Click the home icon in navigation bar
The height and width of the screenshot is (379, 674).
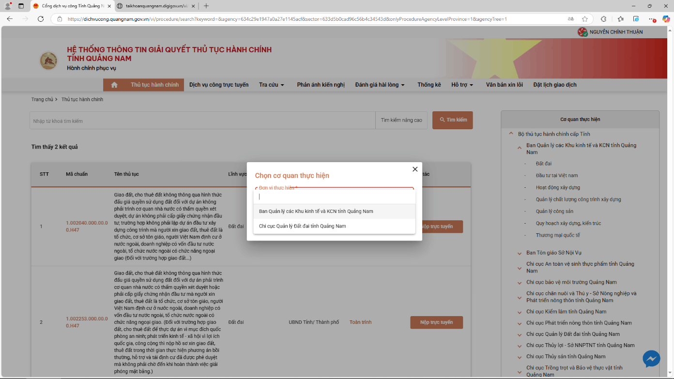pyautogui.click(x=114, y=85)
